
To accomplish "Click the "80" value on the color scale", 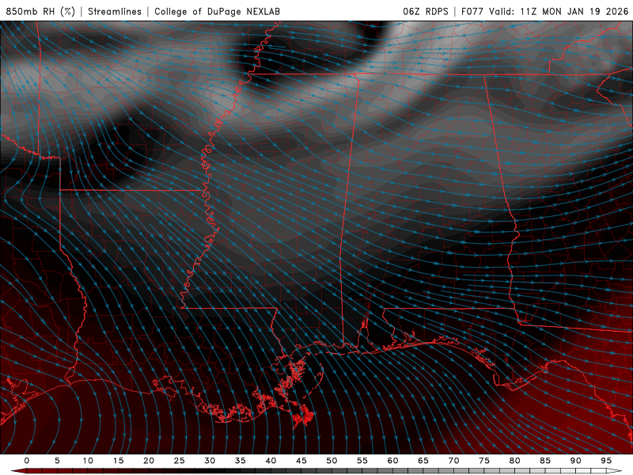I will (515, 461).
